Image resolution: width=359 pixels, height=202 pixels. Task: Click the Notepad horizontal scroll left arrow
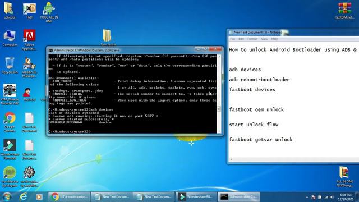(231, 159)
